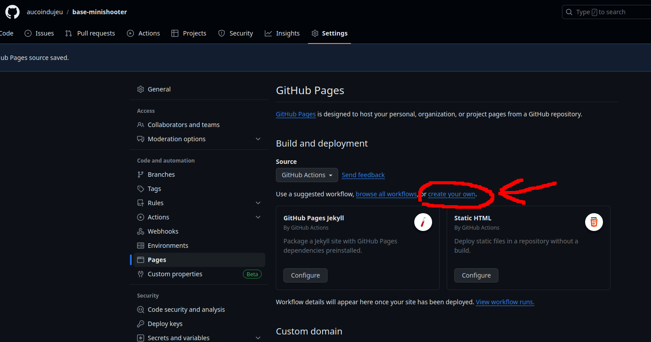
Task: Click the Secrets and variables asterisk icon
Action: tap(141, 338)
